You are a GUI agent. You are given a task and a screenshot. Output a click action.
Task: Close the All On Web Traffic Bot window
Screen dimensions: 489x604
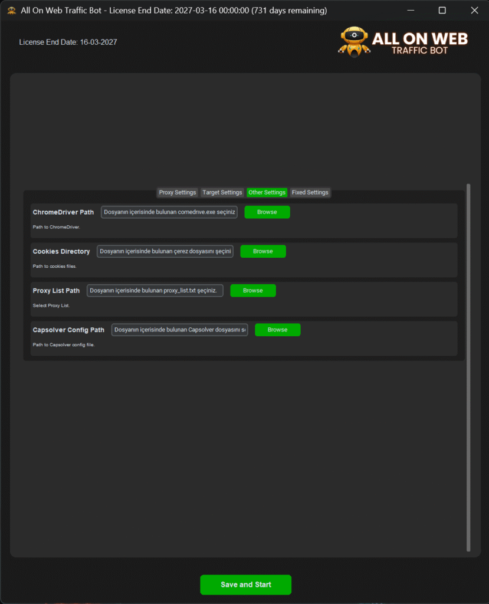(x=474, y=11)
